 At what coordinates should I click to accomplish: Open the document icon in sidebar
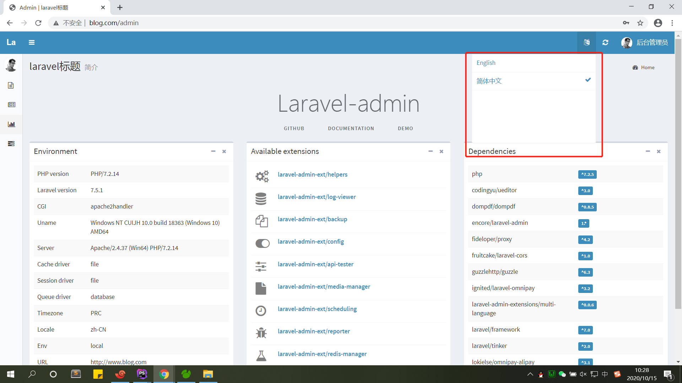(11, 85)
